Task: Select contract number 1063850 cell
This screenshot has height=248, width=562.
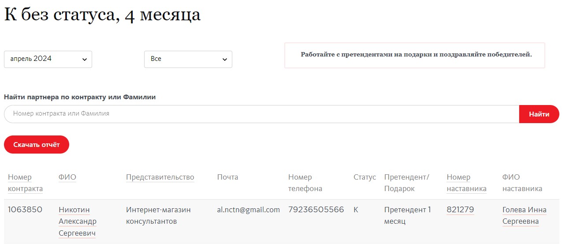Action: (25, 210)
